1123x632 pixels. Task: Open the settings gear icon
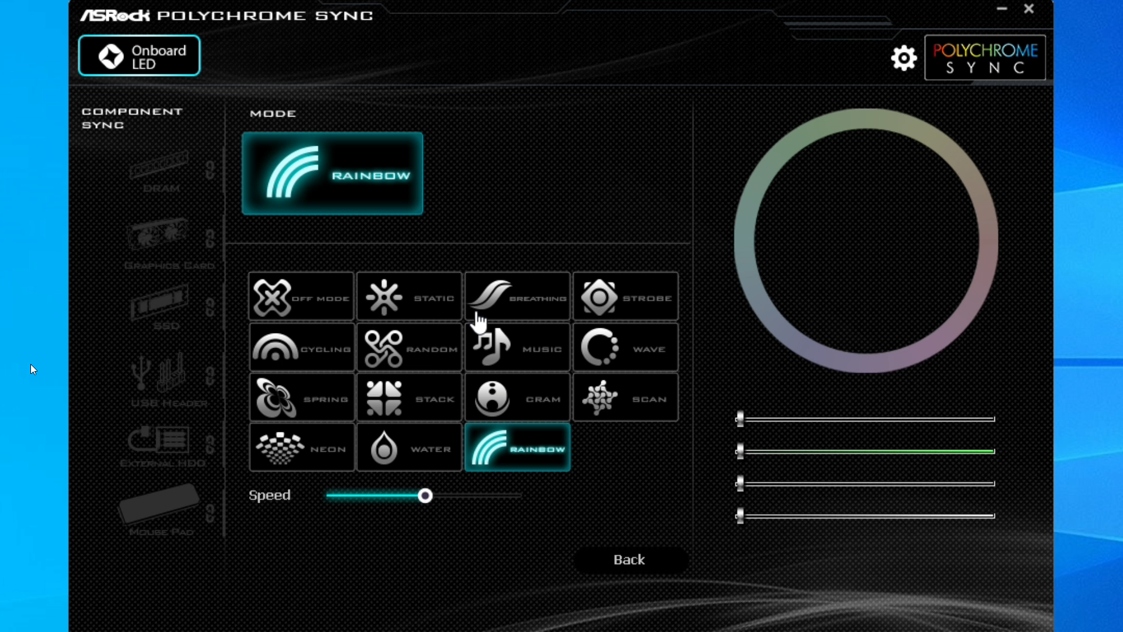pyautogui.click(x=904, y=58)
